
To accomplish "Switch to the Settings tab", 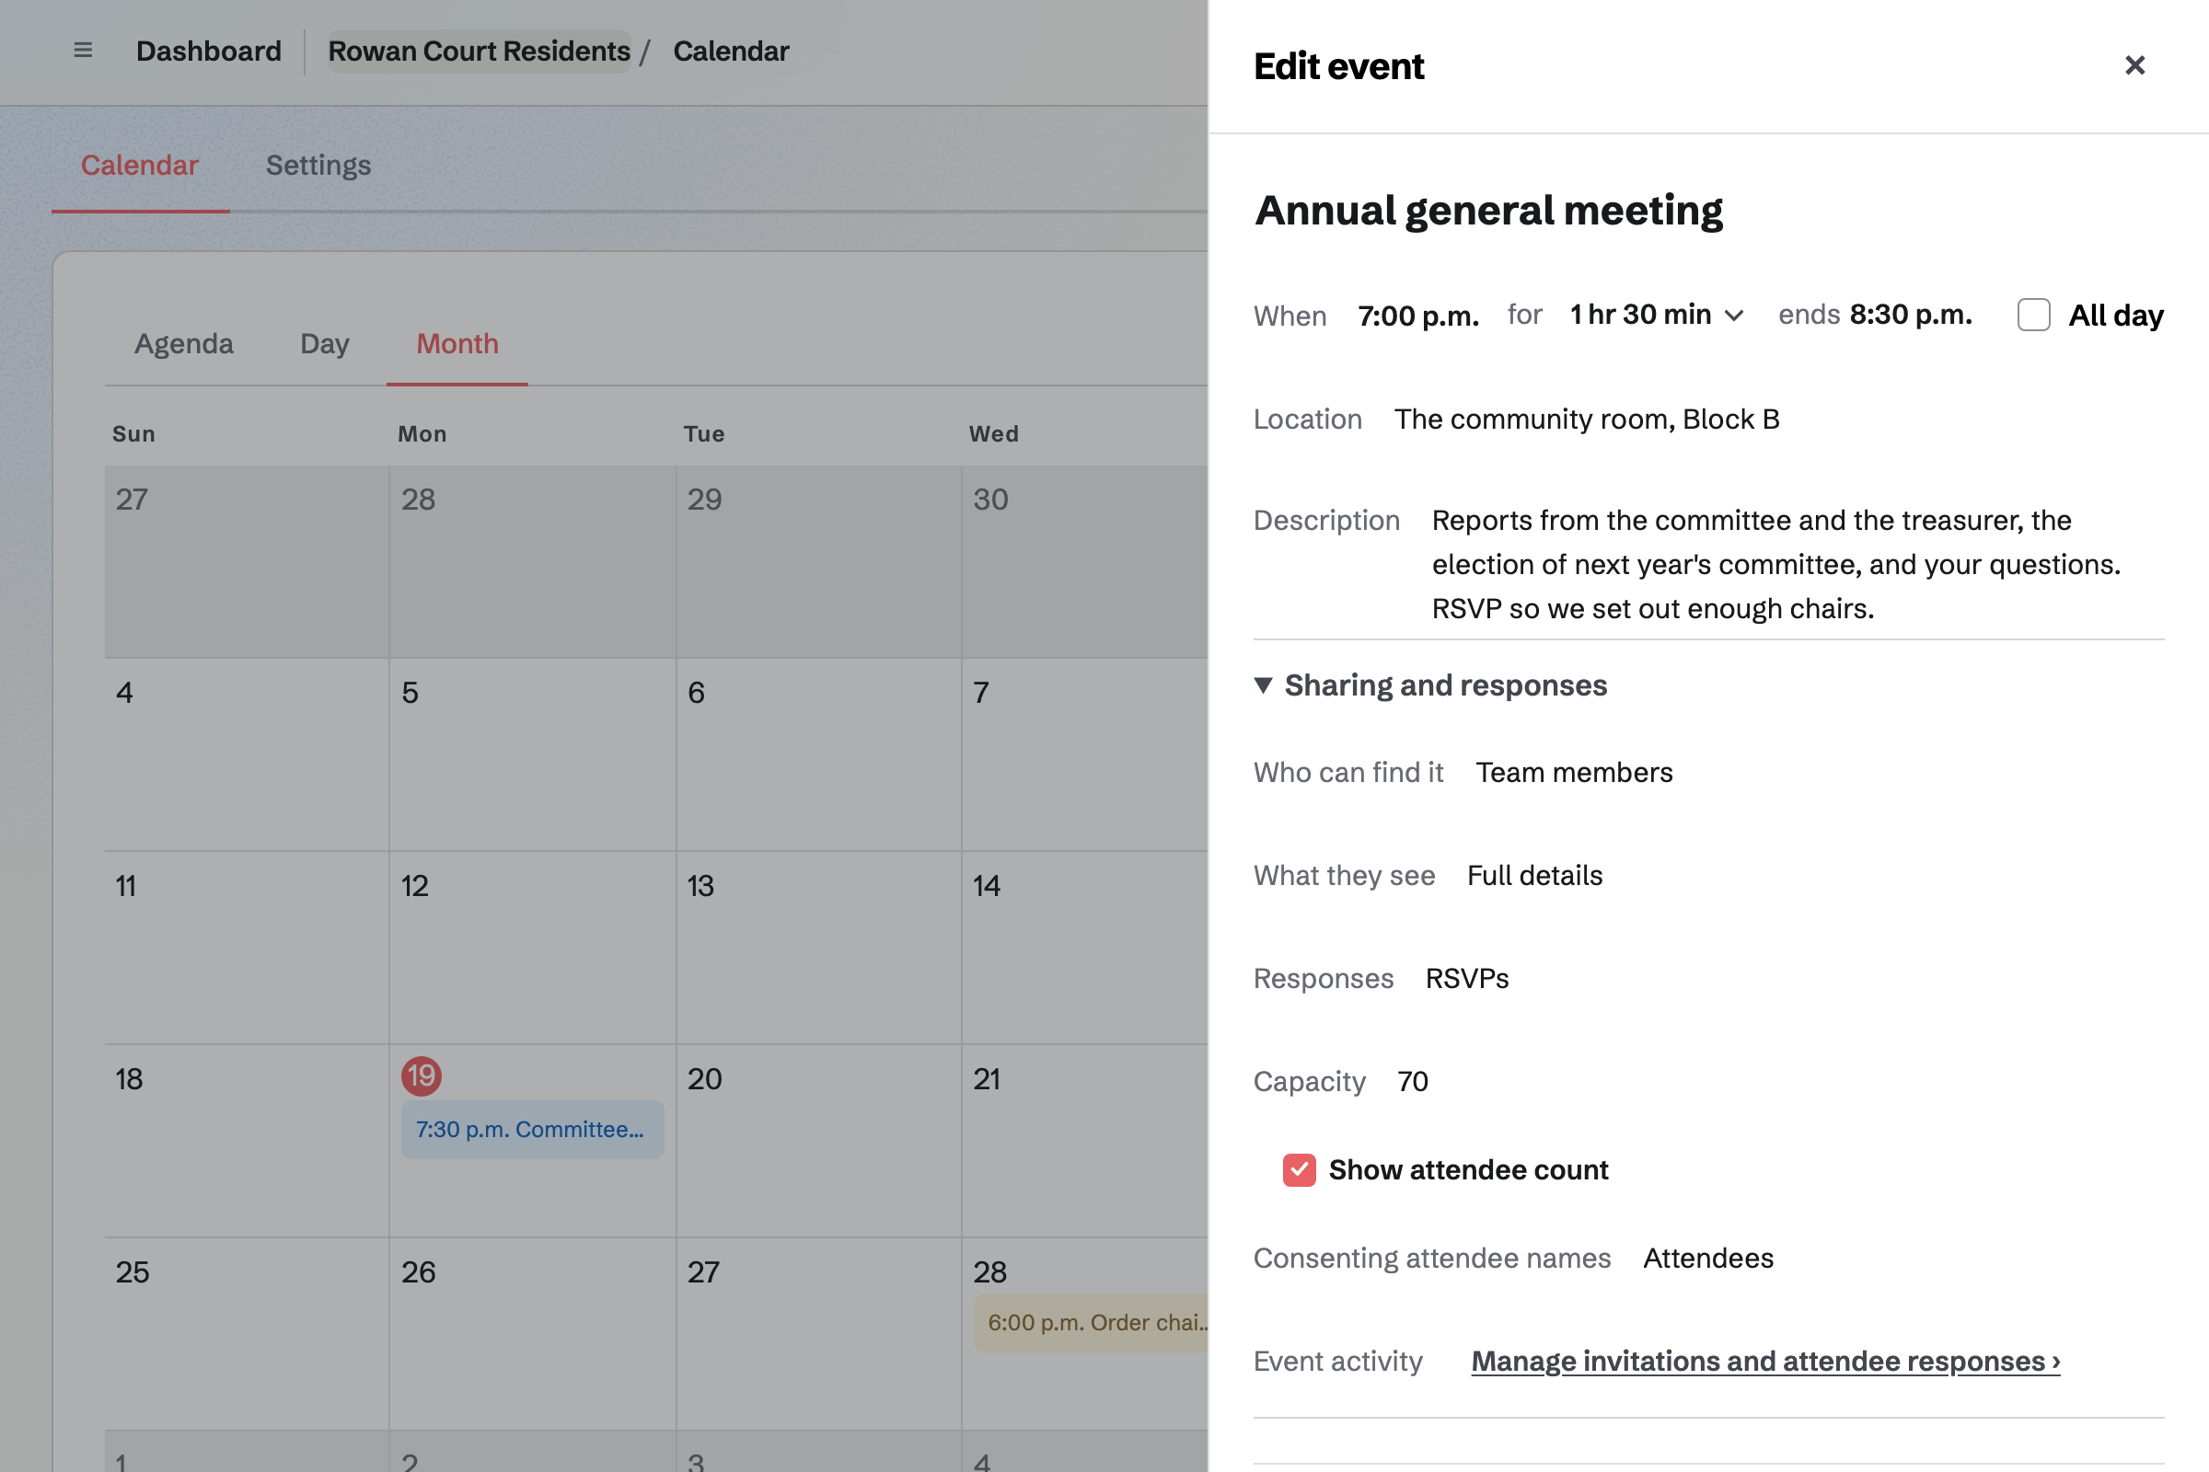I will (x=318, y=166).
